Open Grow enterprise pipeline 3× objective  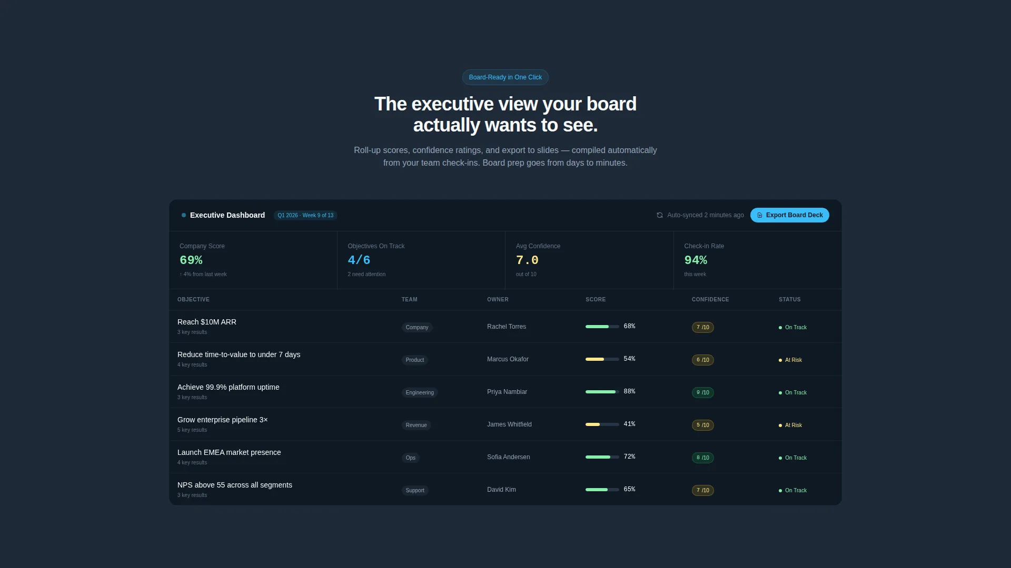[222, 420]
